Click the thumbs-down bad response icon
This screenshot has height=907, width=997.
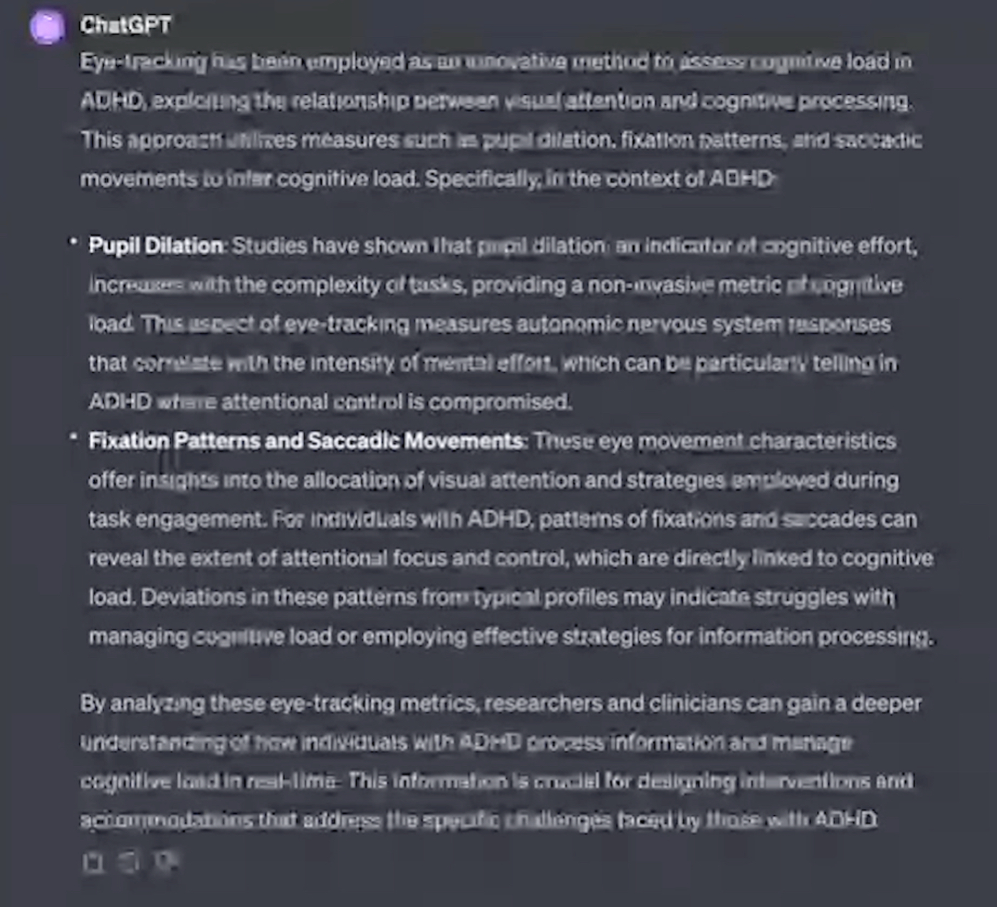tap(166, 862)
